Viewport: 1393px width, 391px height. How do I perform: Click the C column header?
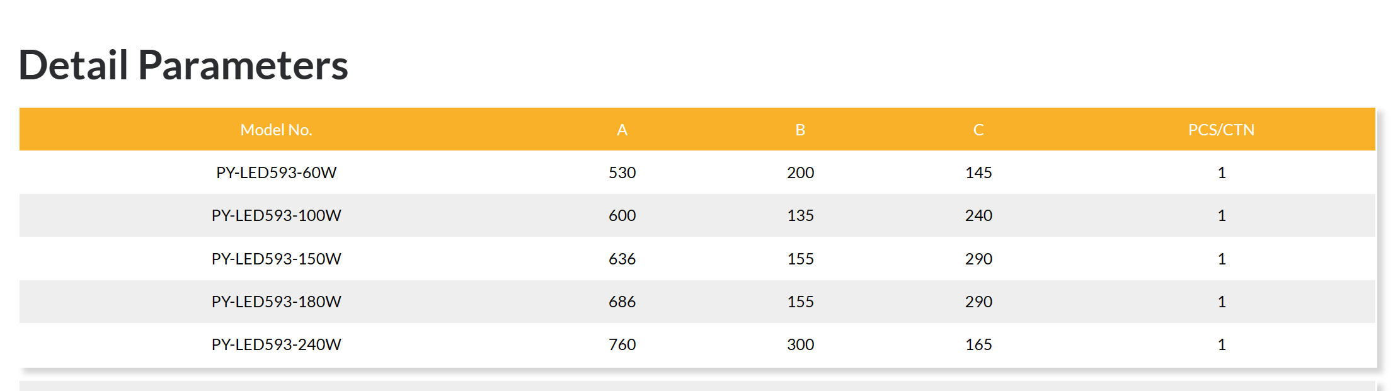(x=978, y=130)
